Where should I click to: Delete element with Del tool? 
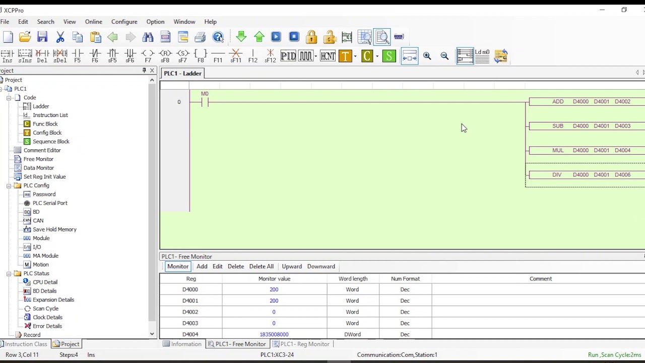point(42,56)
